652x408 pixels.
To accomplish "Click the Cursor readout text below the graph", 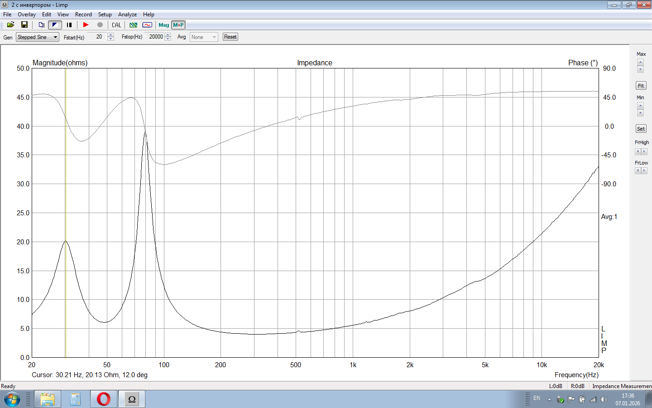I will click(x=90, y=375).
